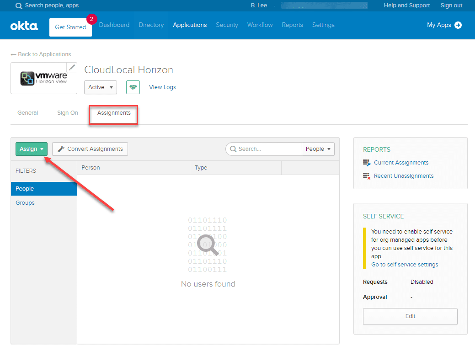Go to Dashboard menu
The image size is (475, 351).
coord(114,25)
